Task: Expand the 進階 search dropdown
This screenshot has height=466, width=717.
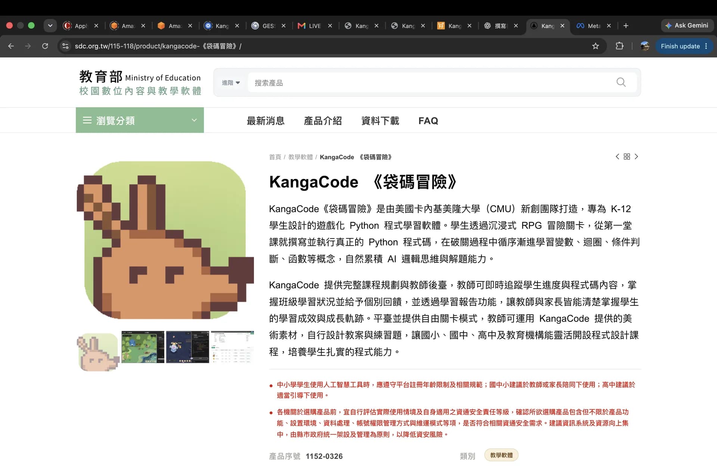Action: click(231, 83)
